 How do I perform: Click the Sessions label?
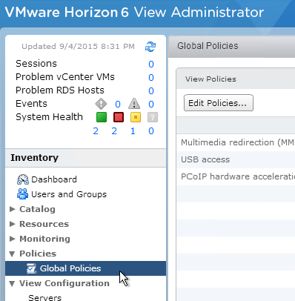point(36,64)
